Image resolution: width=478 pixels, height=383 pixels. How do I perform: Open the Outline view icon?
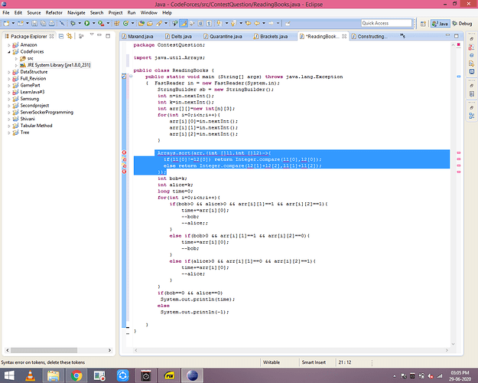pyautogui.click(x=472, y=116)
